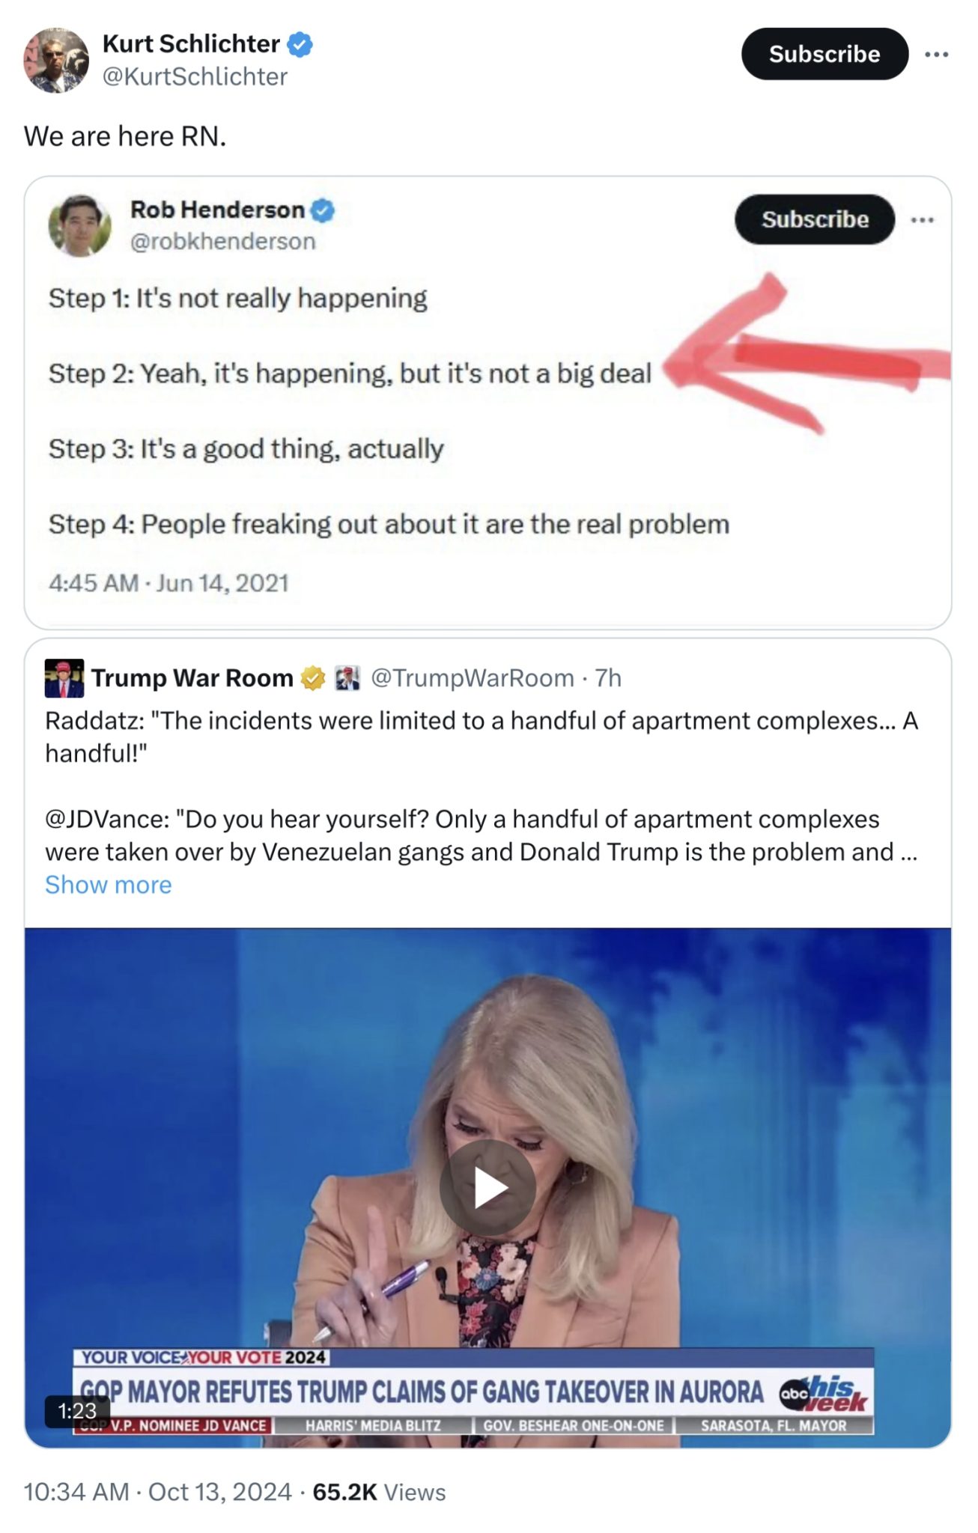The image size is (978, 1533).
Task: View the 65.2K Views analytics
Action: point(379,1492)
